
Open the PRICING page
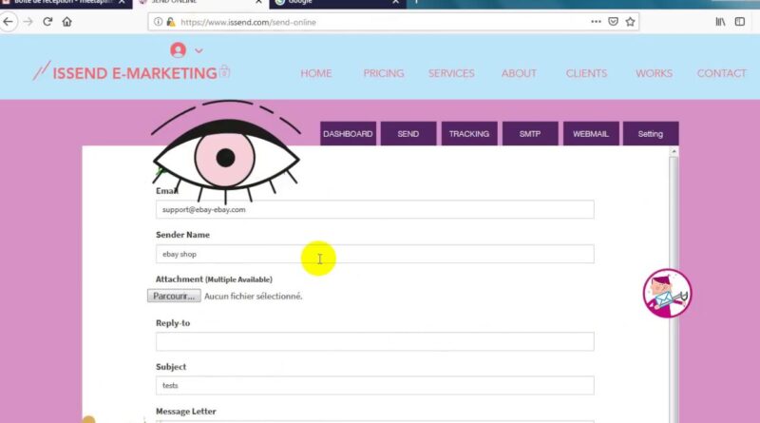pyautogui.click(x=384, y=73)
